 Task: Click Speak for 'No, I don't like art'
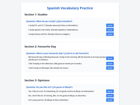click(110, 96)
